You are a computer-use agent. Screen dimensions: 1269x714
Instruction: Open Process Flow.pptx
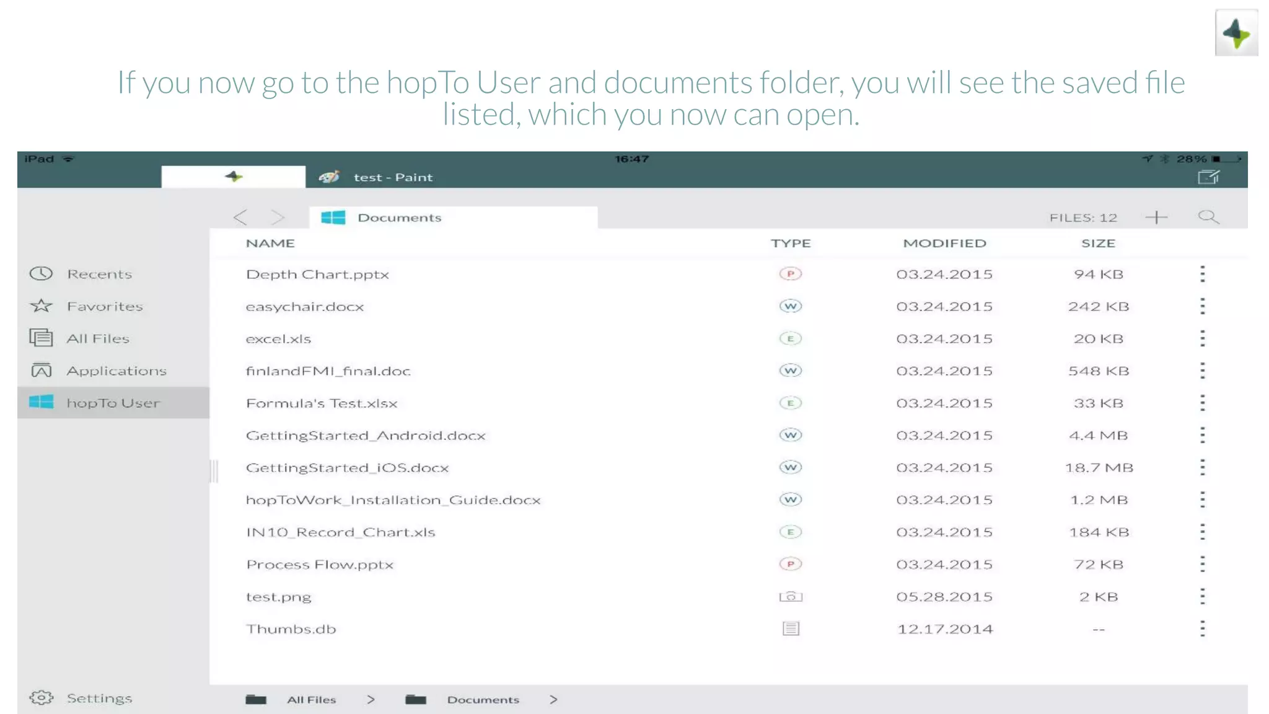(320, 564)
